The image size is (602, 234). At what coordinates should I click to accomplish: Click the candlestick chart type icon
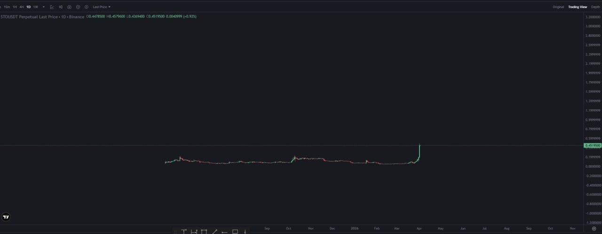pyautogui.click(x=61, y=7)
